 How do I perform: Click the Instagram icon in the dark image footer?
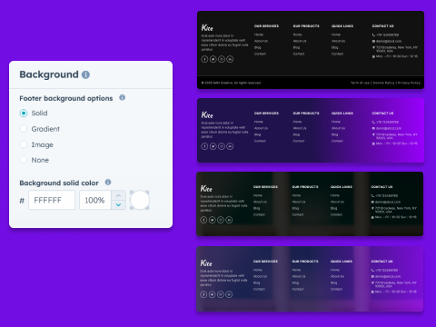tap(221, 220)
